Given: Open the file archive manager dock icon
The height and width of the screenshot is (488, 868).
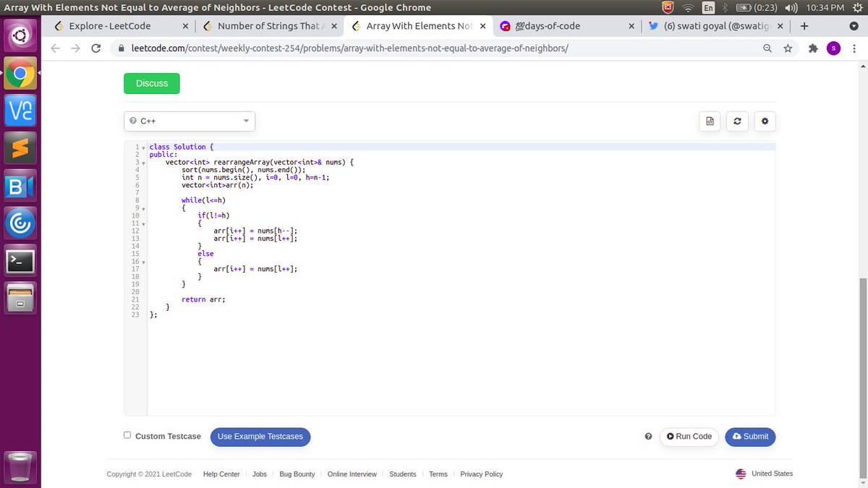Looking at the screenshot, I should tap(20, 299).
